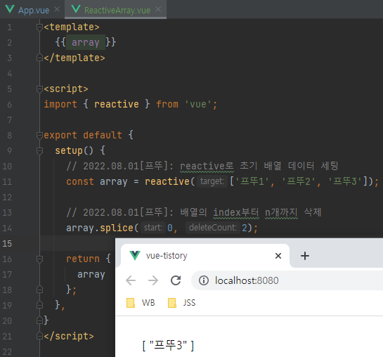Screen dimensions: 383x357
Task: Click fold end marker on line 19
Action: tap(39, 305)
